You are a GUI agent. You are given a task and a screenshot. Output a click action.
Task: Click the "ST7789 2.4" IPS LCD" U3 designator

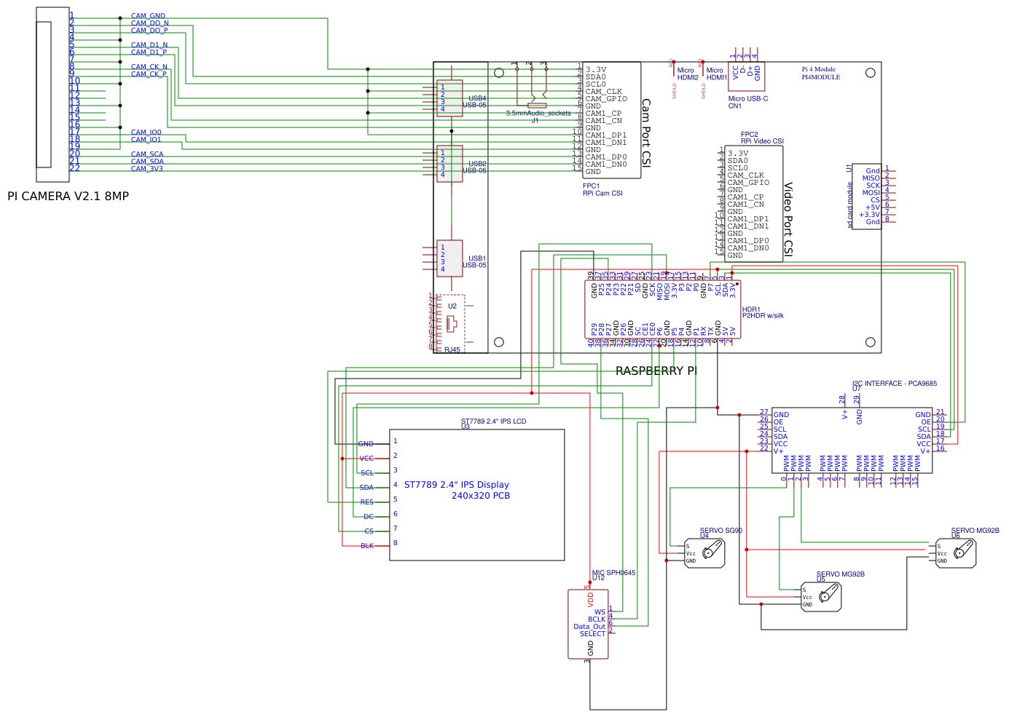[x=493, y=423]
